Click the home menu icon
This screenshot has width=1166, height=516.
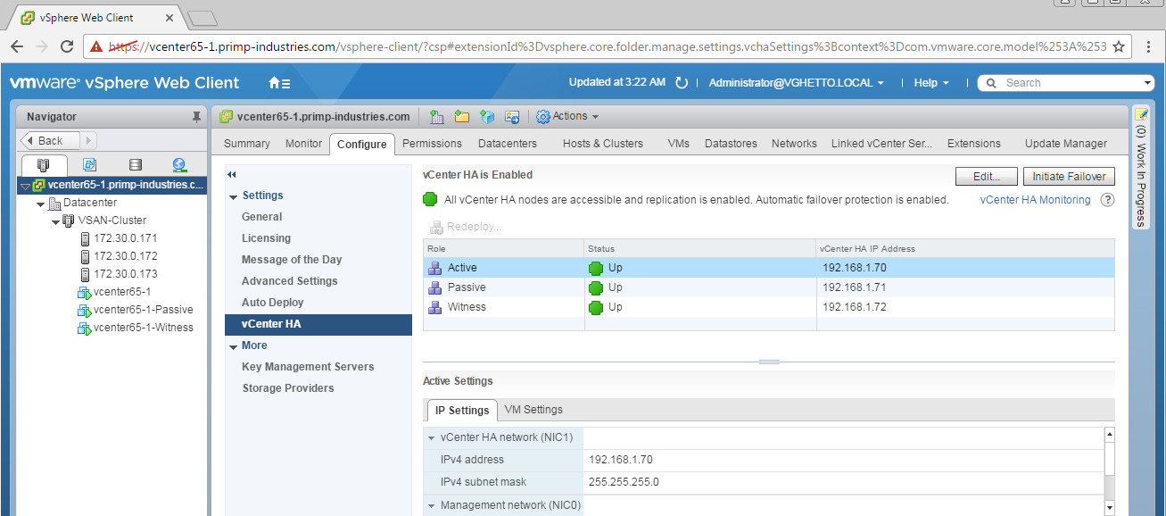[279, 83]
